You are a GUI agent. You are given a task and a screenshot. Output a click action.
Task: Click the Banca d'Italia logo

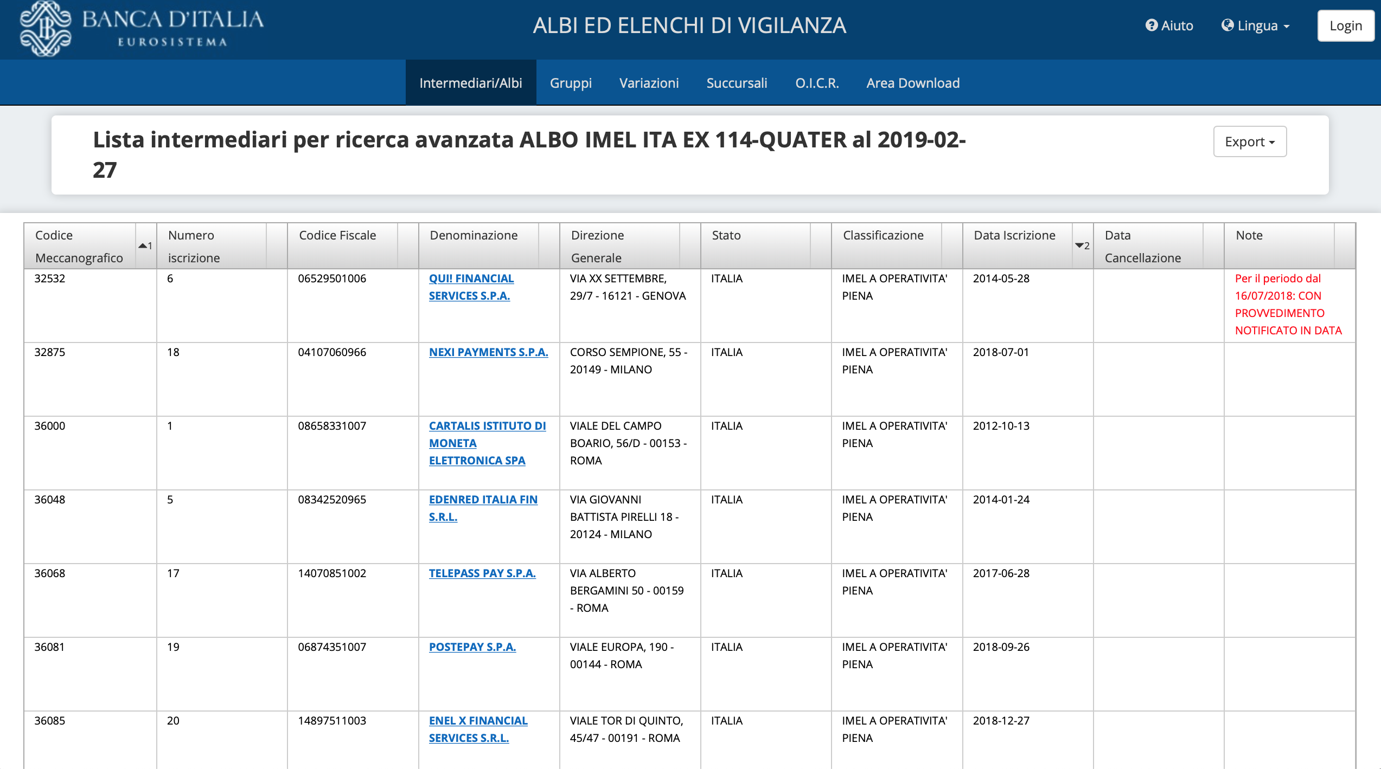click(x=141, y=28)
